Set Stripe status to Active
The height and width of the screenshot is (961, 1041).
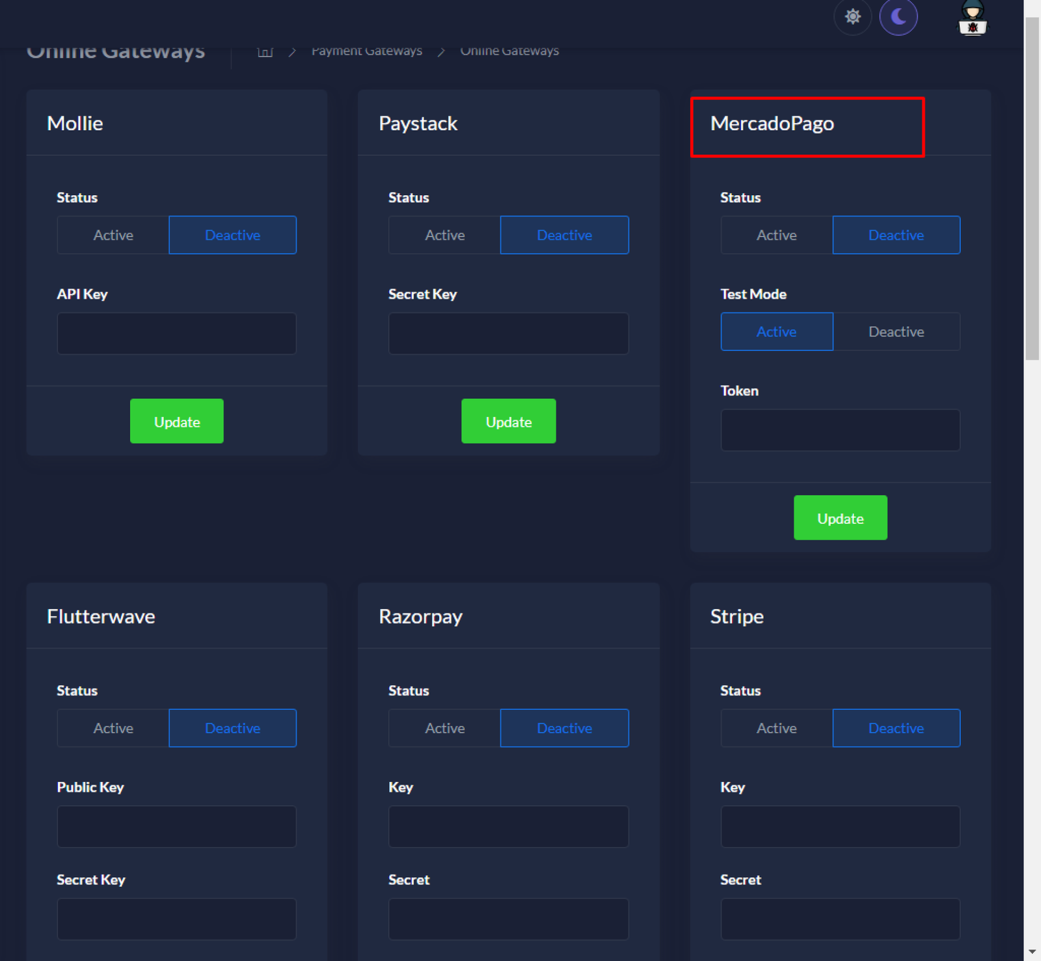tap(776, 728)
